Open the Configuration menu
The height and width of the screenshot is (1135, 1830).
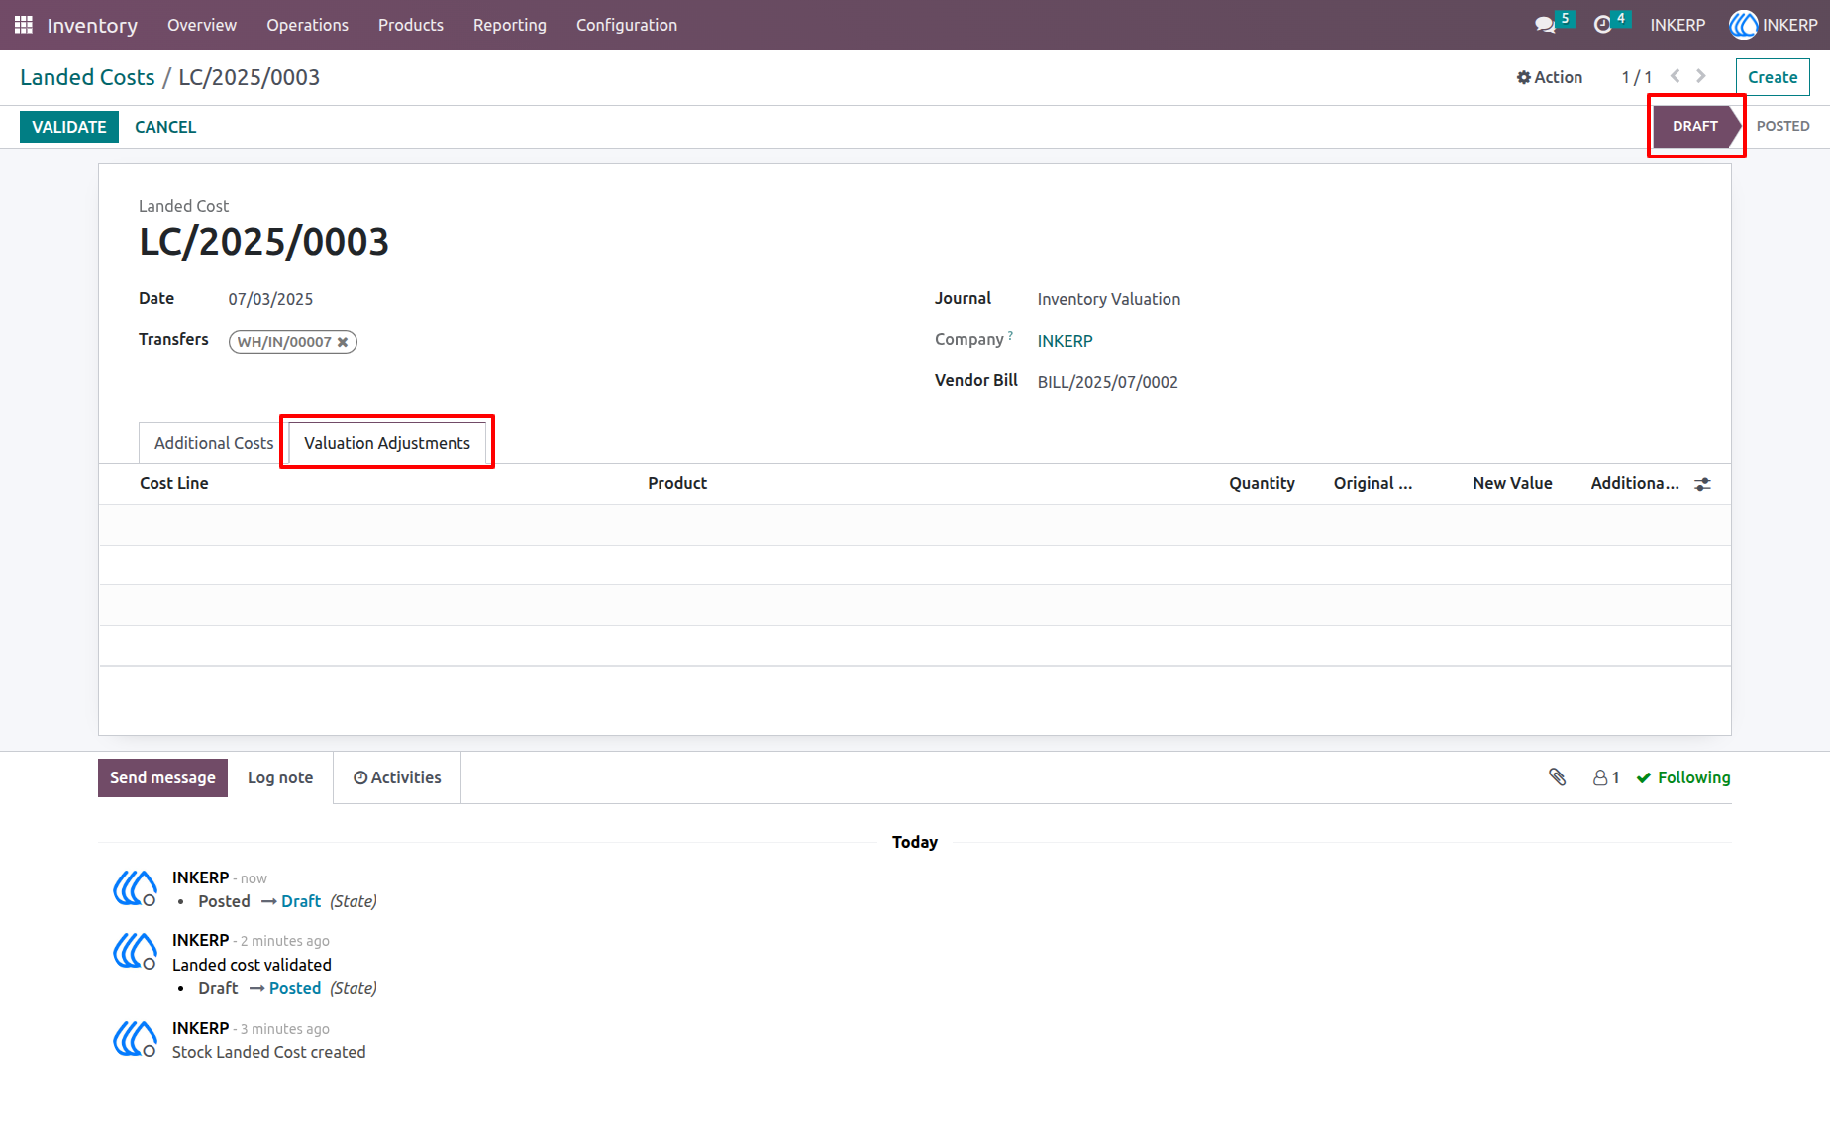[x=627, y=25]
